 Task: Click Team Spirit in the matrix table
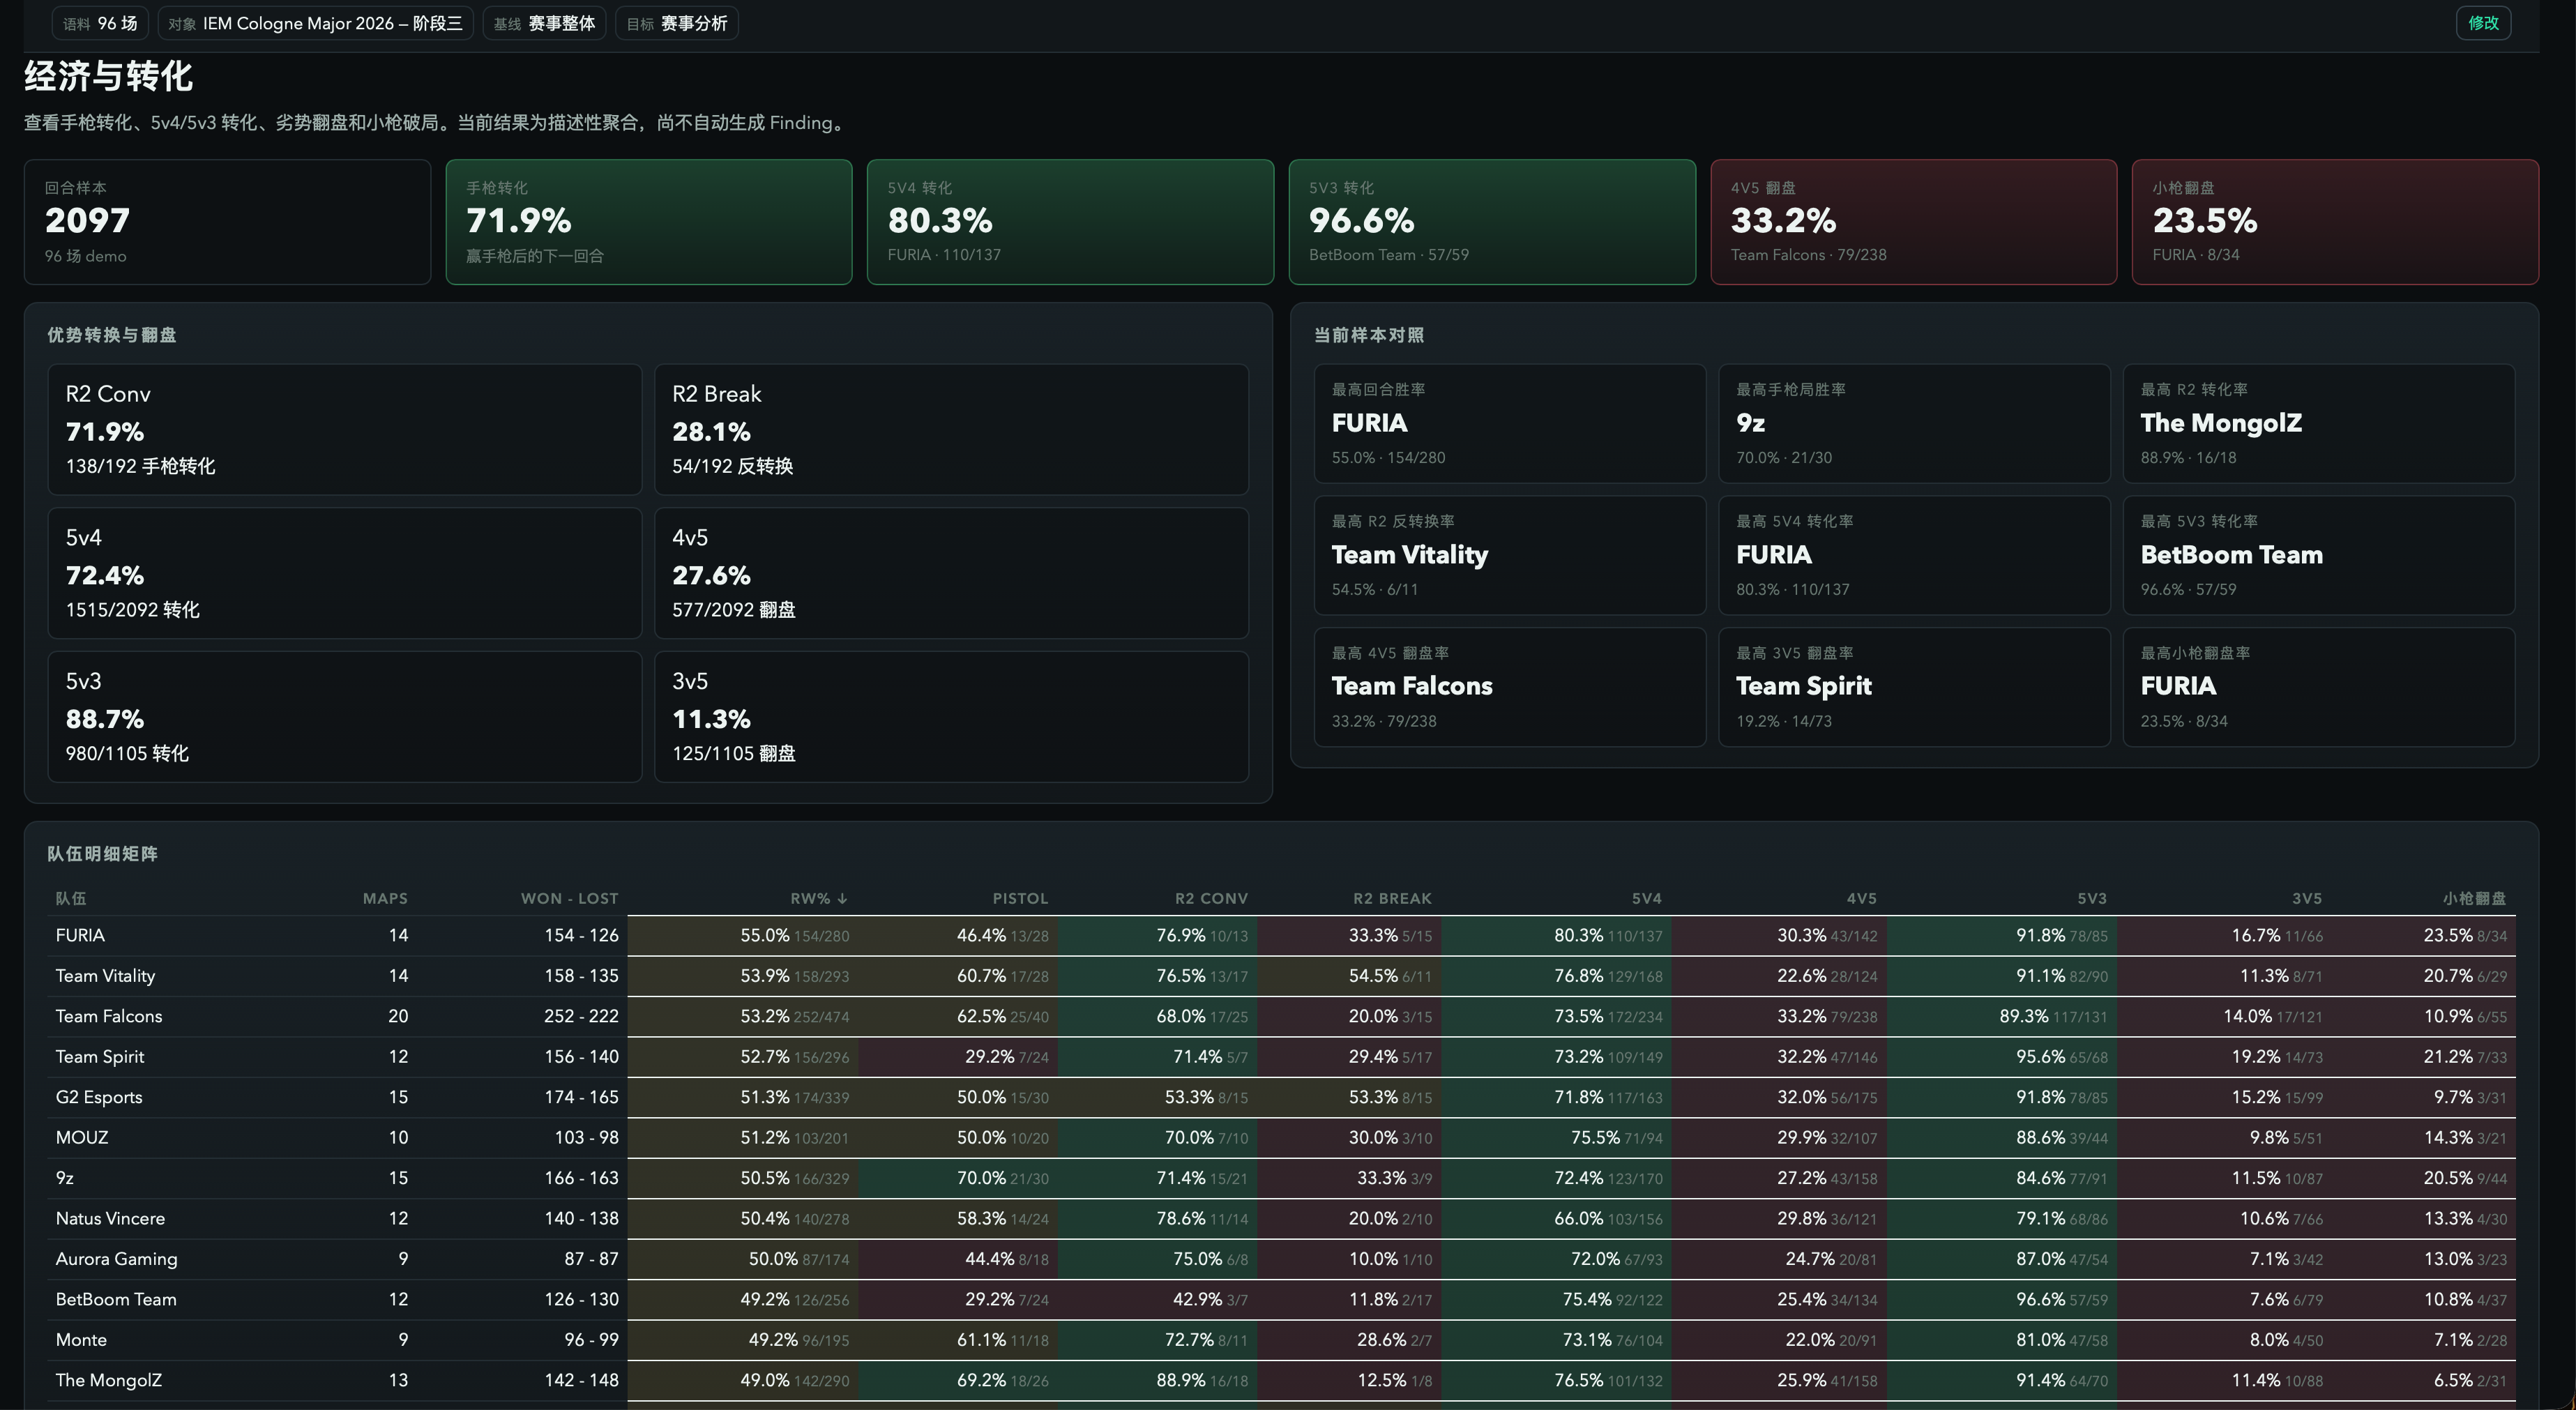tap(100, 1057)
